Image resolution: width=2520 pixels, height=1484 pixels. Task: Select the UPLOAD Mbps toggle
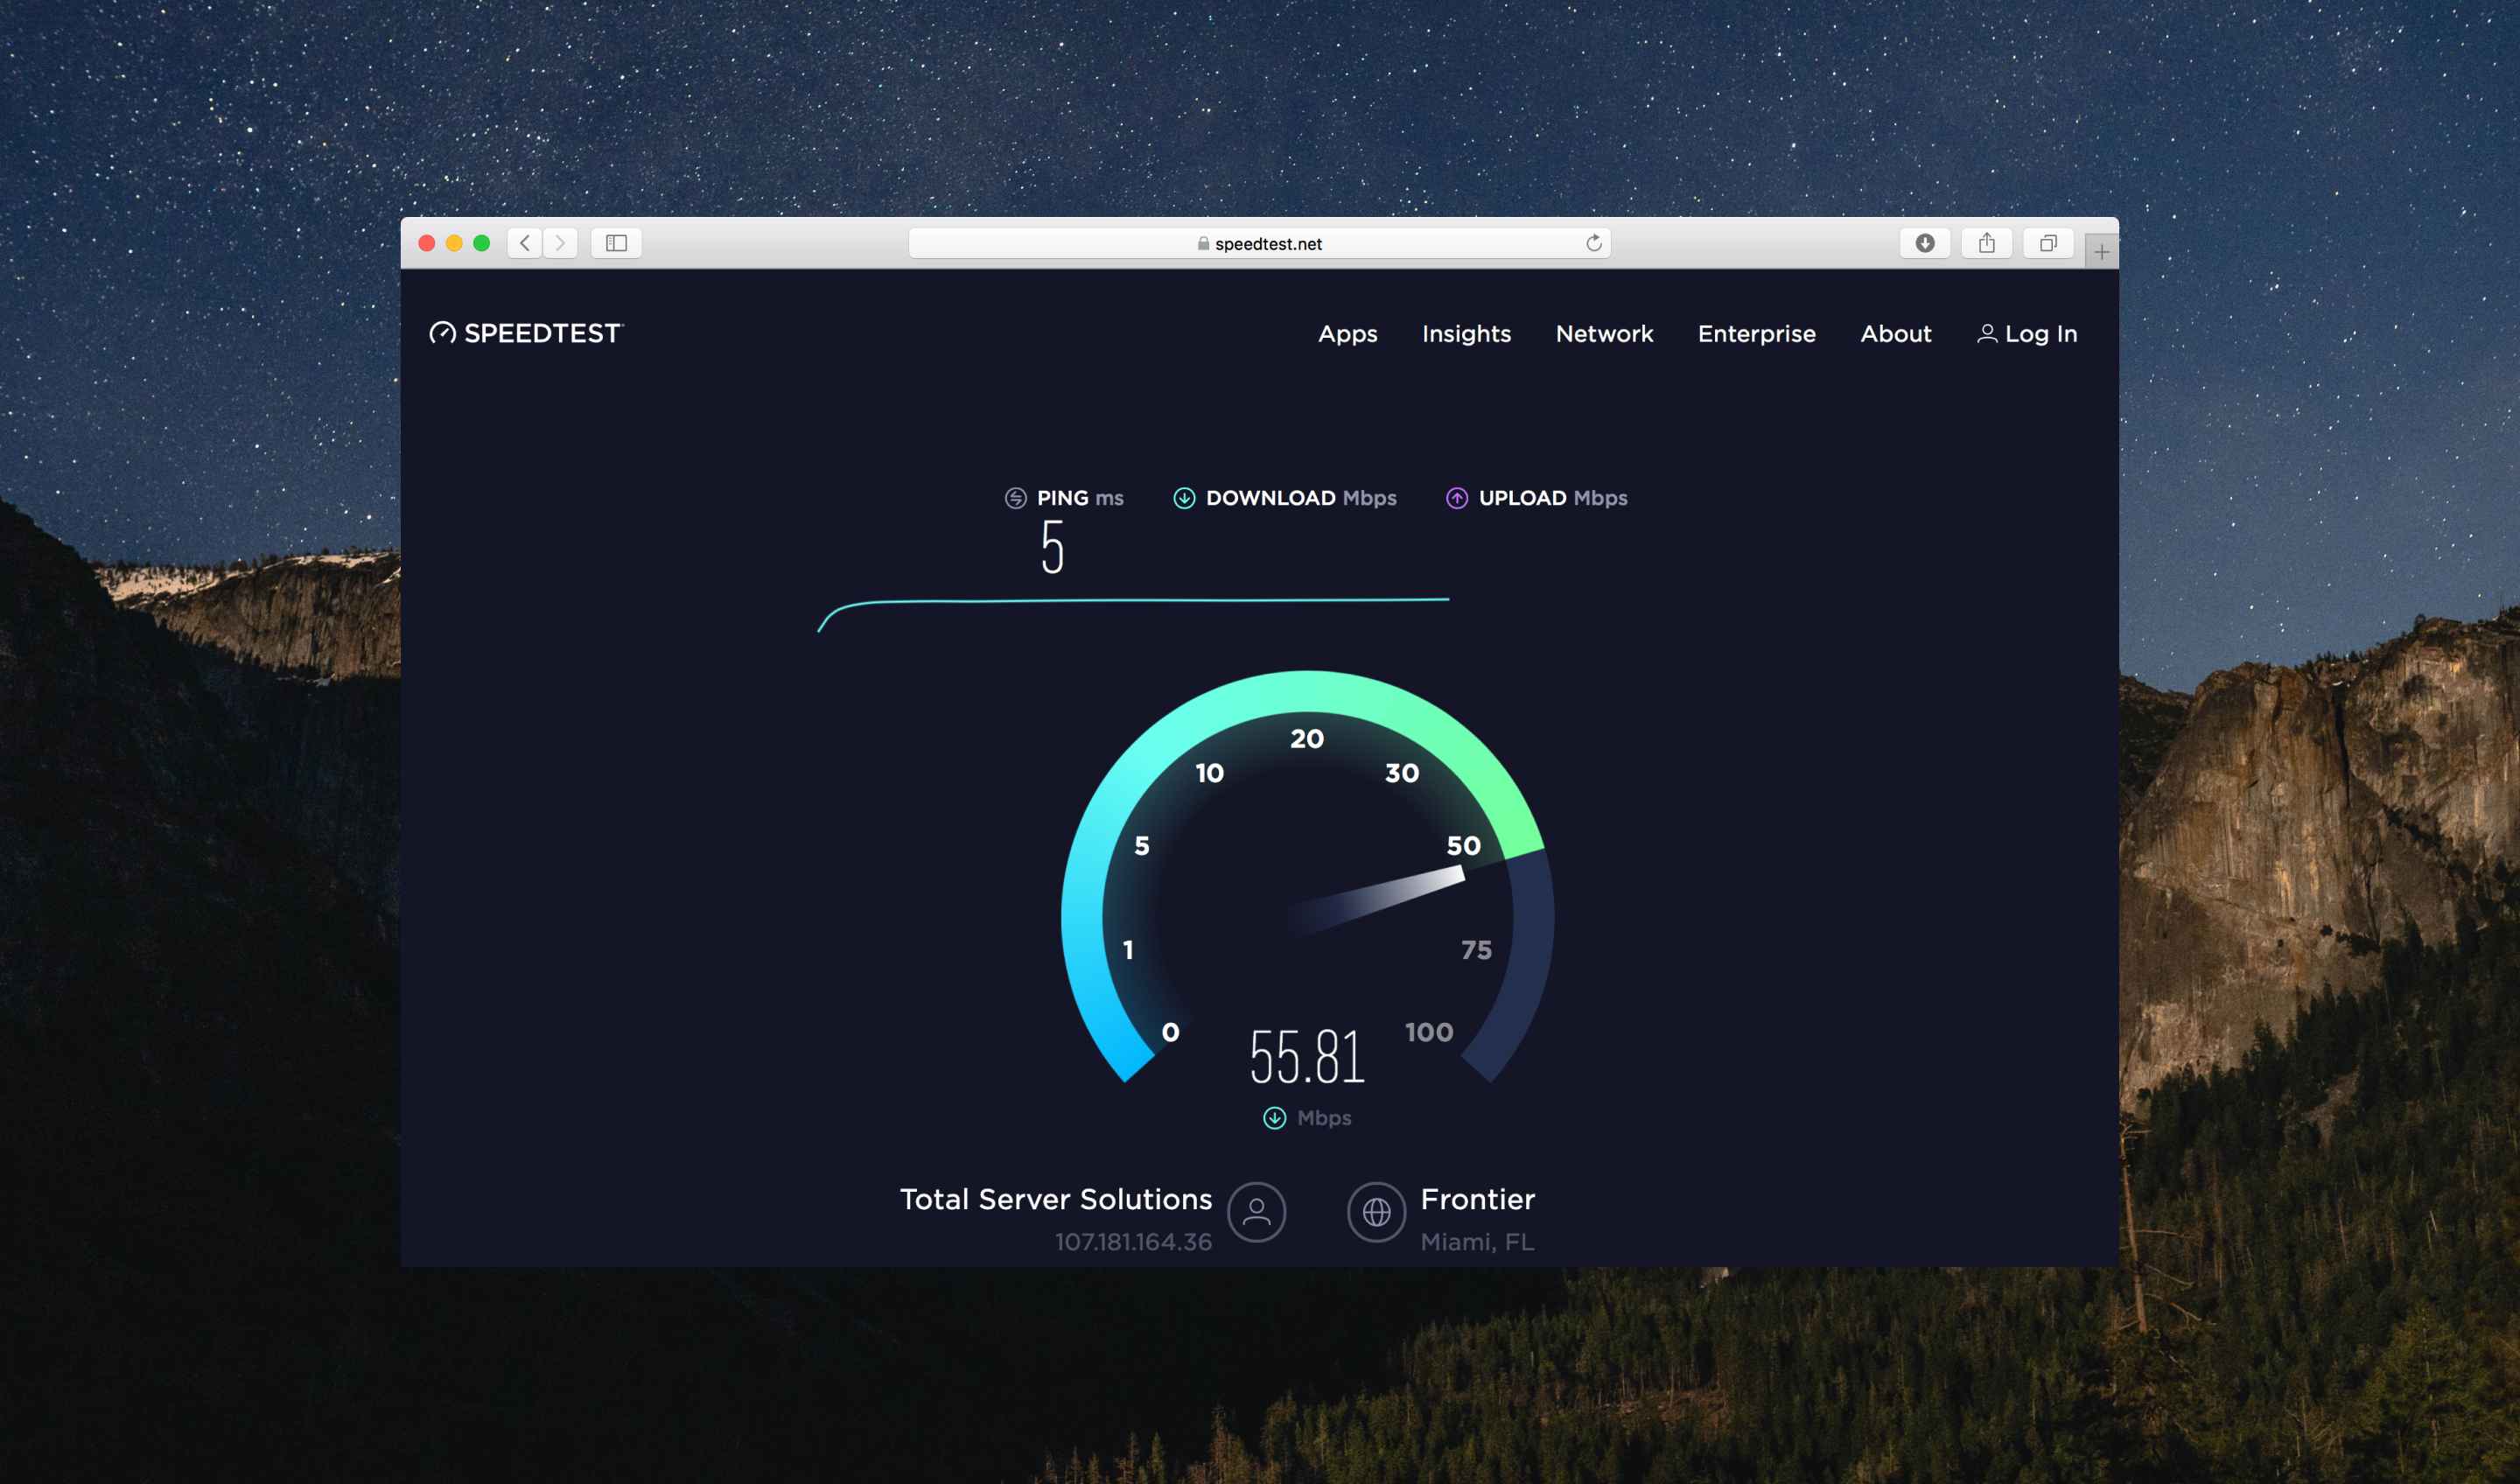point(1535,496)
